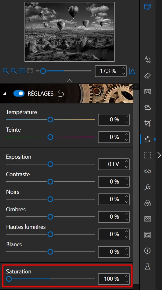Increase Saturation with the up arrow
Screen dimensions: 162x290
pyautogui.click(x=127, y=276)
